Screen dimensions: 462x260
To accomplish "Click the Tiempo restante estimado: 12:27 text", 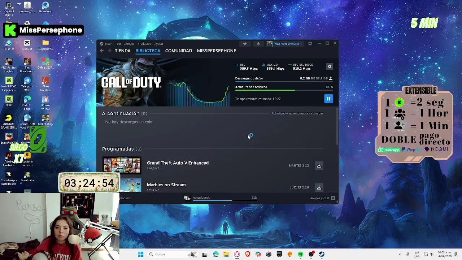I will [258, 99].
